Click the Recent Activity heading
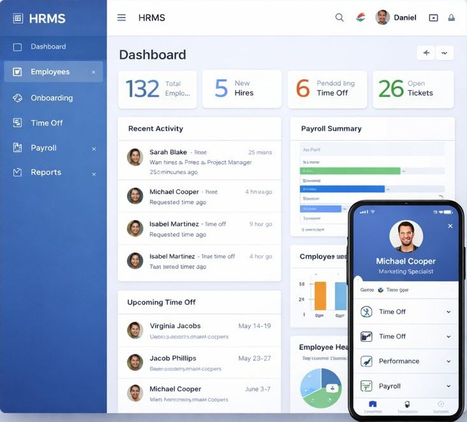 click(x=156, y=128)
